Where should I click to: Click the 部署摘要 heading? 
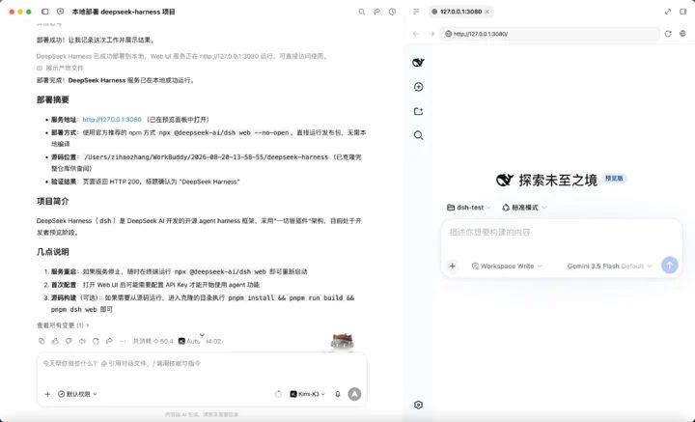(x=53, y=99)
